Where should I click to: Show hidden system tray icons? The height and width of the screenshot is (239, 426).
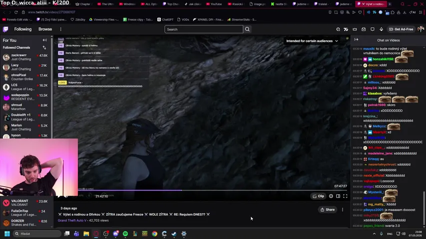[374, 234]
